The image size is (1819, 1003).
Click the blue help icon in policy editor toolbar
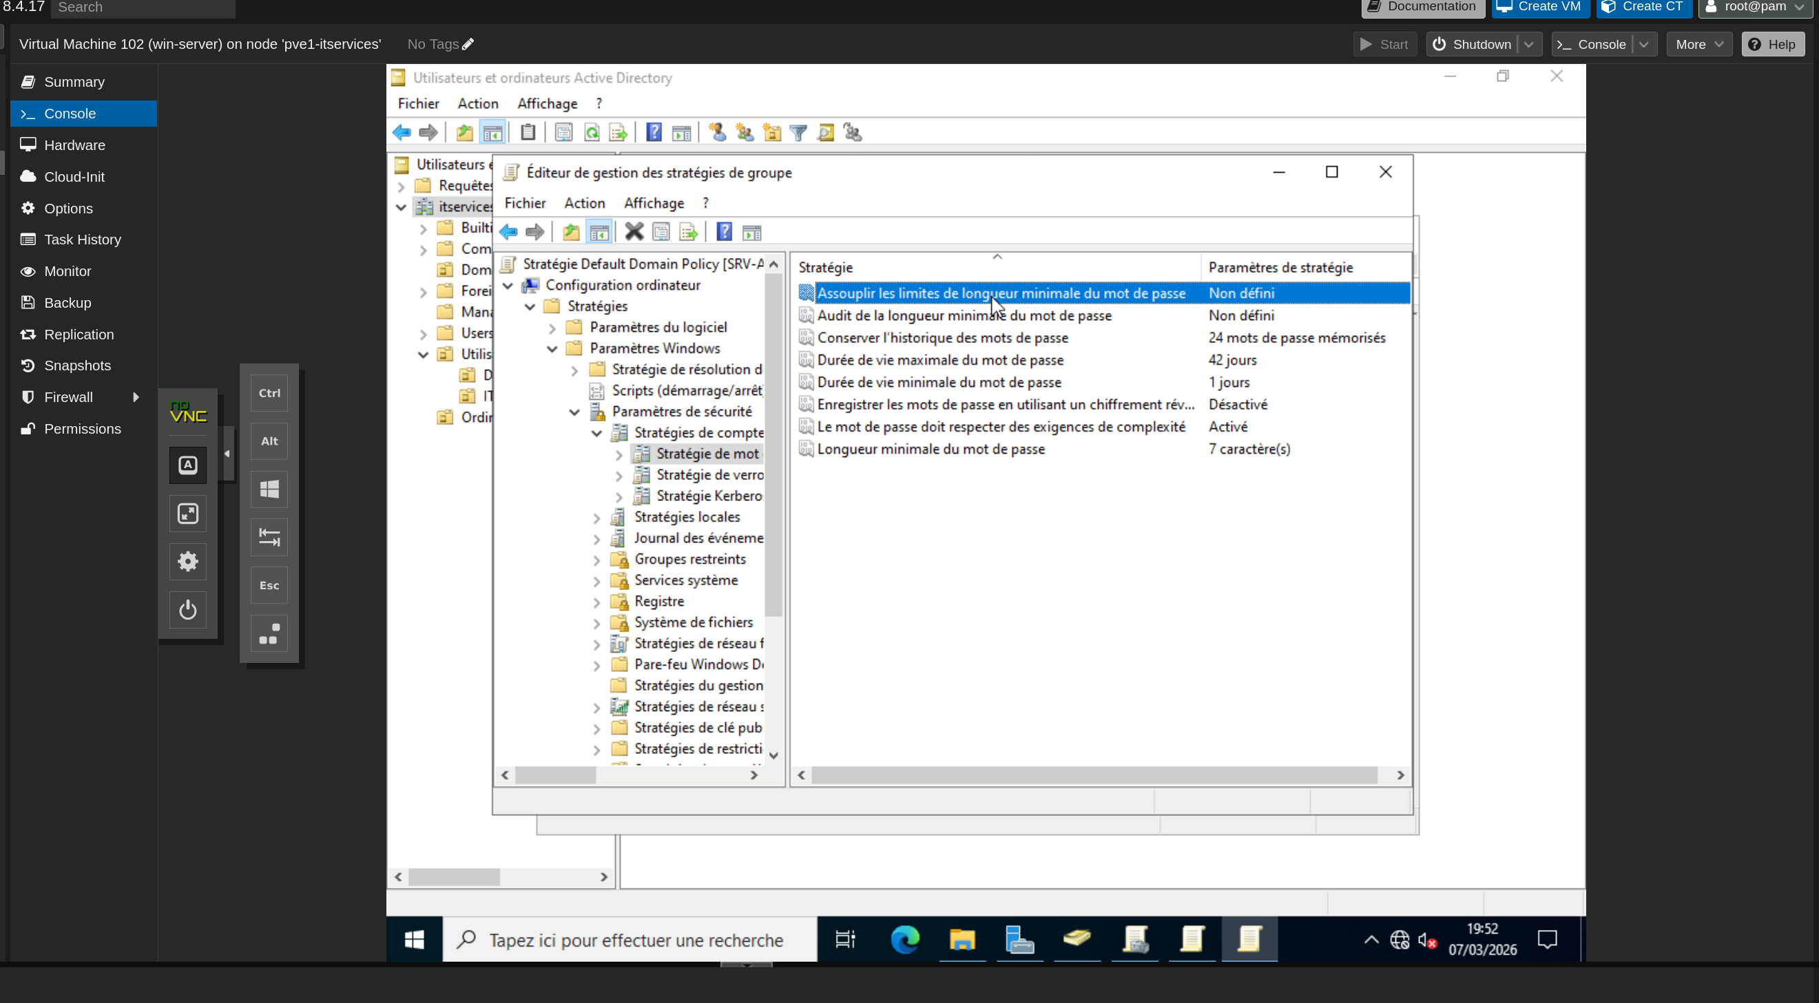coord(724,231)
